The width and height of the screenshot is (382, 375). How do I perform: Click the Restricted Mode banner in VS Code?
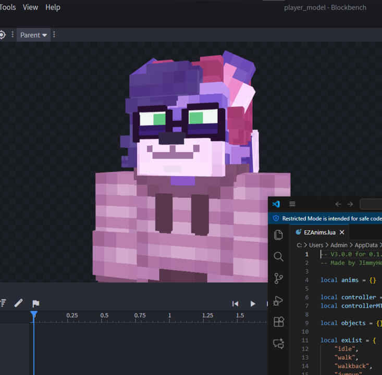coord(325,218)
